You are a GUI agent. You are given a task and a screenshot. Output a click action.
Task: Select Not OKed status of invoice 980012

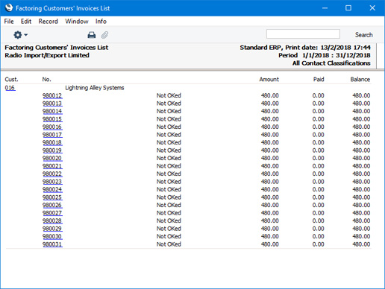pyautogui.click(x=169, y=95)
